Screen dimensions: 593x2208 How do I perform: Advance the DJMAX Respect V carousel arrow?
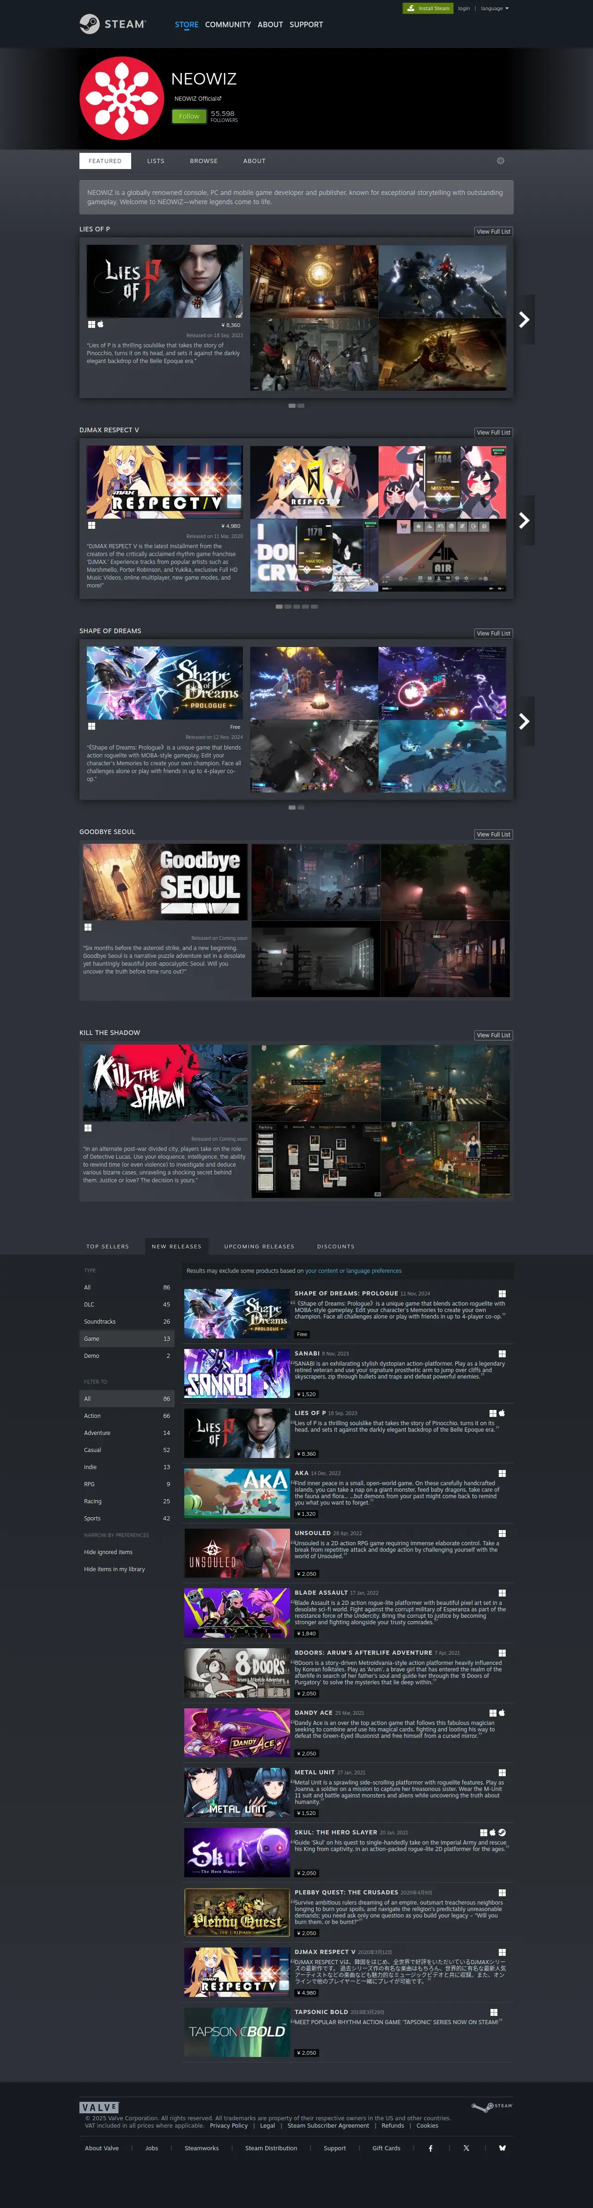524,520
